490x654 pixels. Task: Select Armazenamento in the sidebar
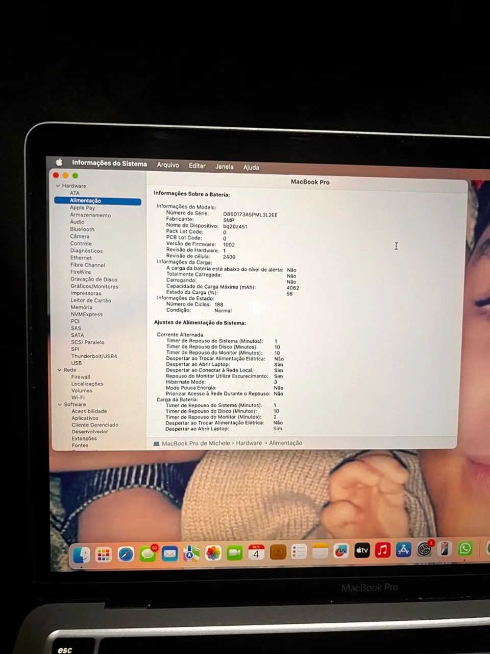click(x=90, y=215)
